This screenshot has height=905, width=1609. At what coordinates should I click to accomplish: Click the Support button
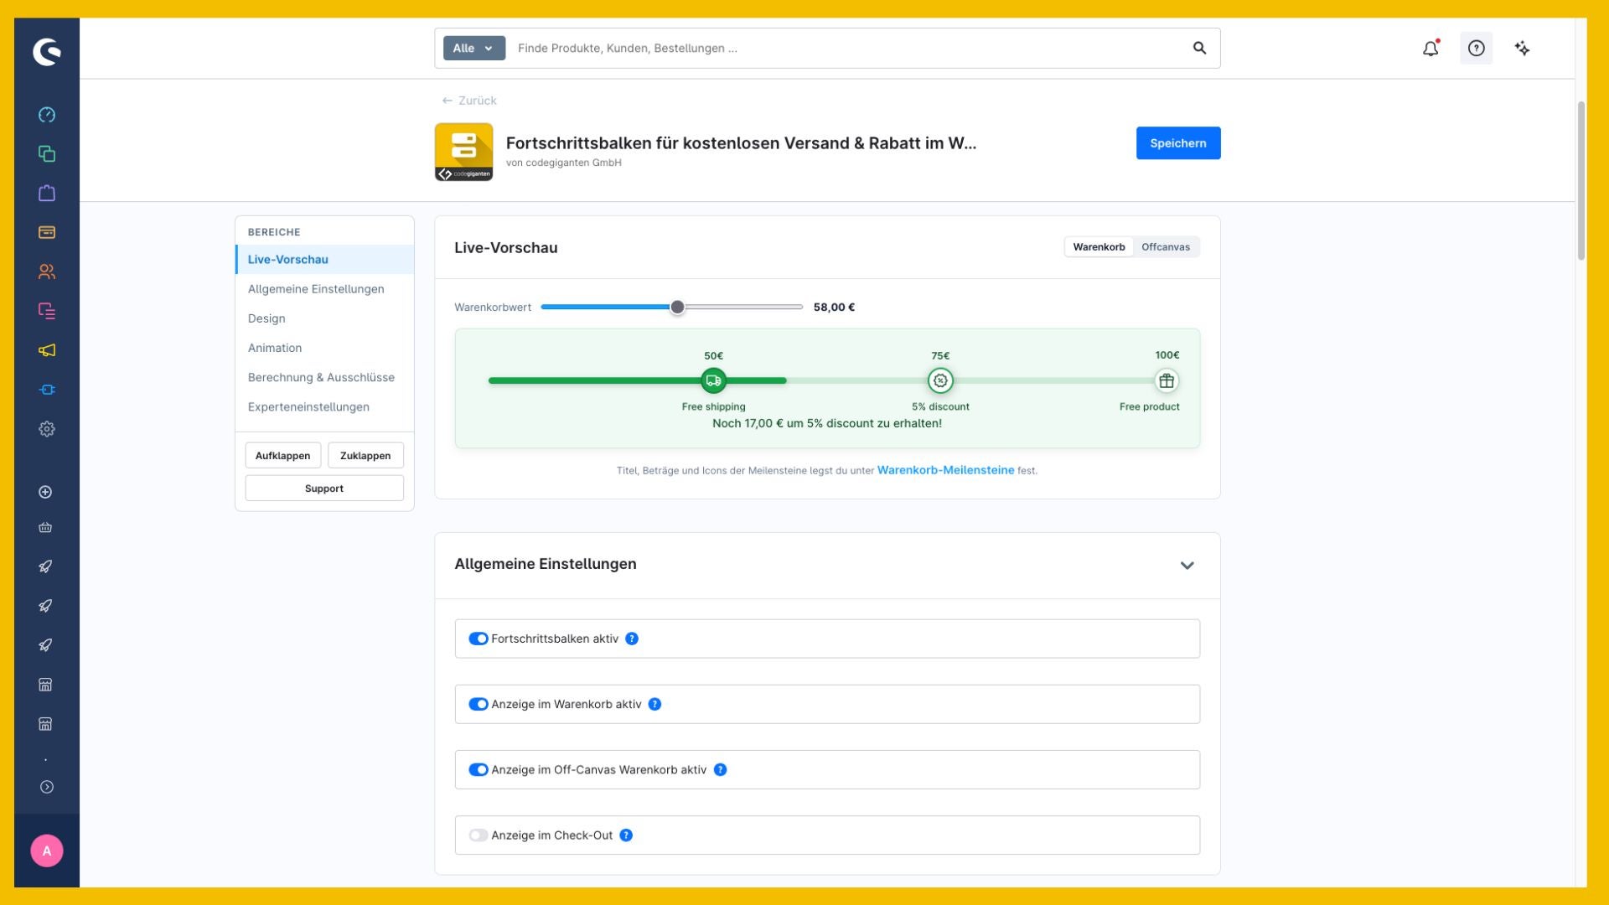(324, 488)
